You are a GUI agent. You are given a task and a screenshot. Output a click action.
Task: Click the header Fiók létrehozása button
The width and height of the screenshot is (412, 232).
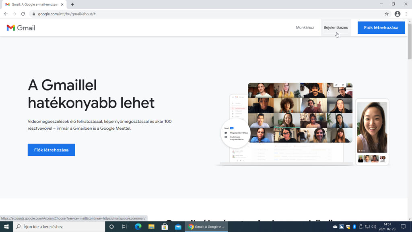381,28
